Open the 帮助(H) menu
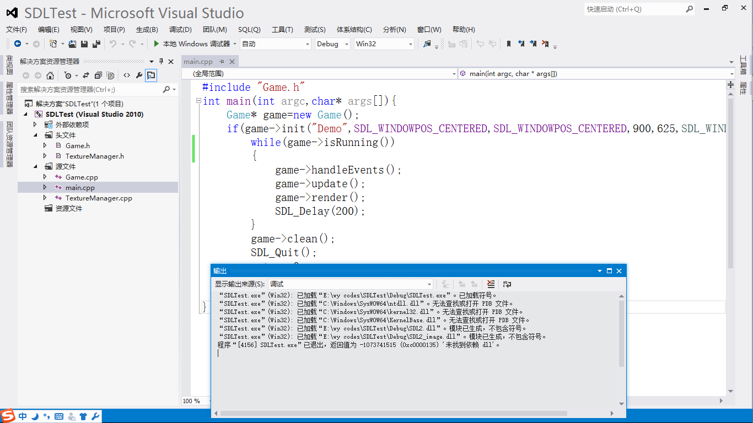The width and height of the screenshot is (753, 423). (464, 30)
